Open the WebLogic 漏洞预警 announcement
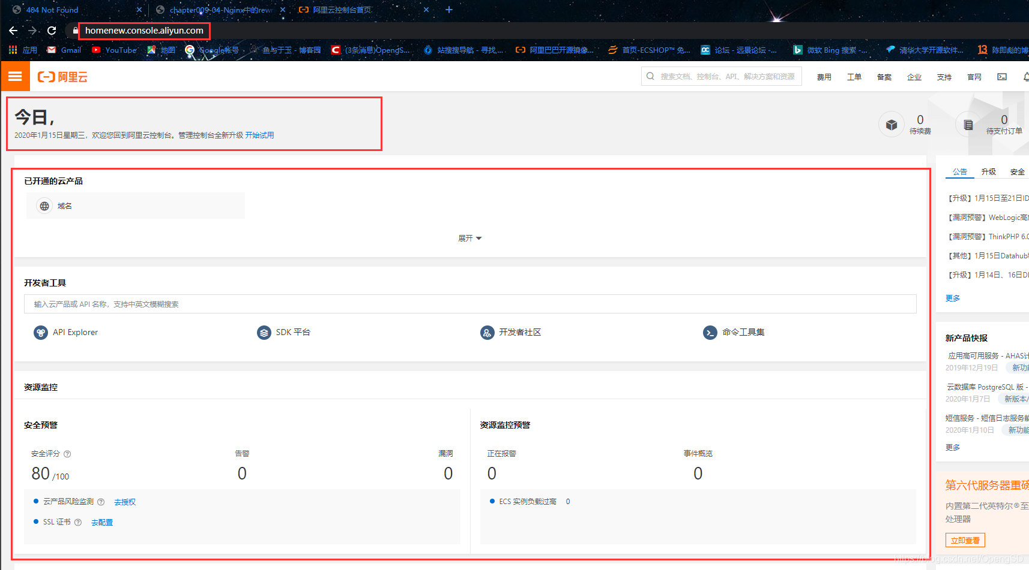The image size is (1029, 570). coord(988,218)
